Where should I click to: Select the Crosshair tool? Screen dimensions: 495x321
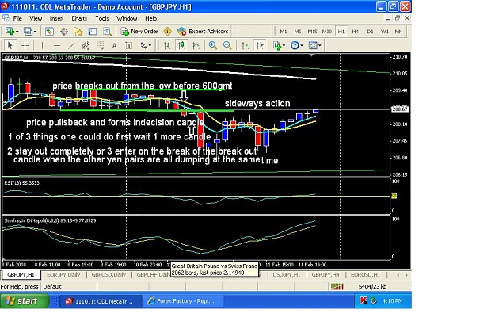pos(25,45)
